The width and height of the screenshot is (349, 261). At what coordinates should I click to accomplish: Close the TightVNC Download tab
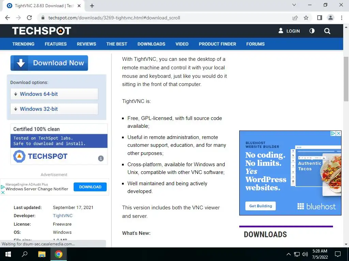coord(79,6)
